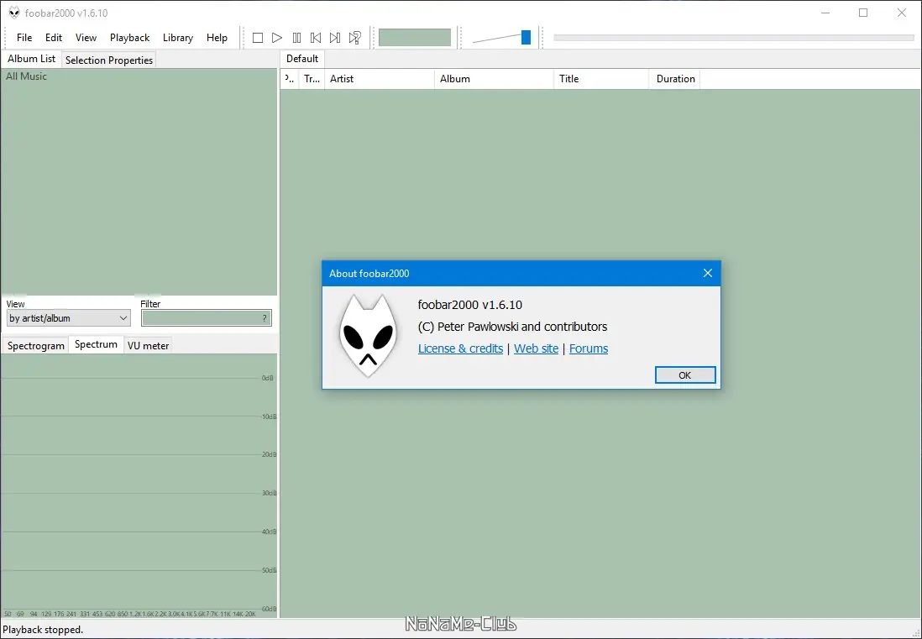Click OK in the About dialog
Screen dimensions: 922x639
[685, 375]
